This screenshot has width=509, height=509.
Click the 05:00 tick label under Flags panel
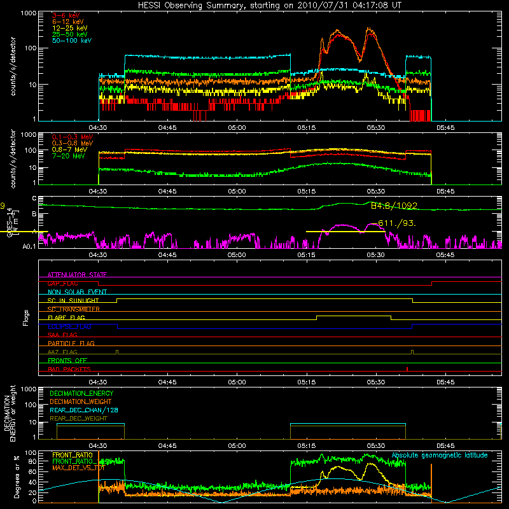pyautogui.click(x=237, y=382)
